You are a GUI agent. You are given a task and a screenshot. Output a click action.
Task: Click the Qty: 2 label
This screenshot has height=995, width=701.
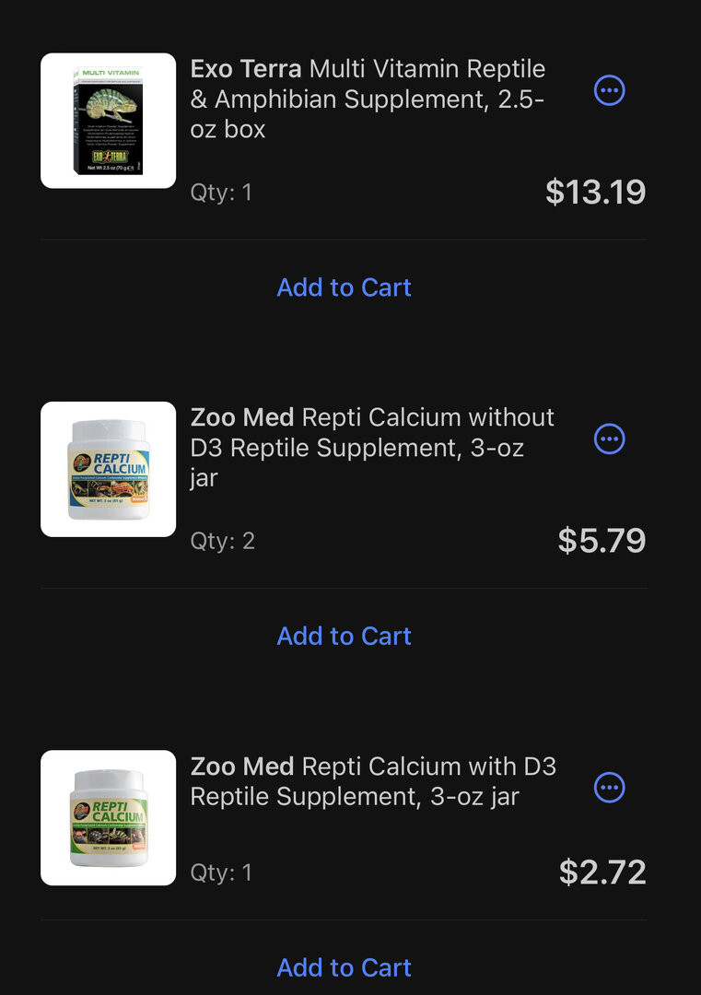click(x=222, y=541)
